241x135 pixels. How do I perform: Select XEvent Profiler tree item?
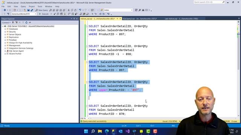click(15, 54)
